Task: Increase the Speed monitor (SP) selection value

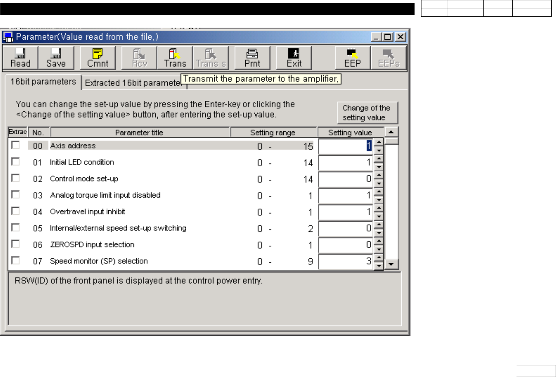Action: (379, 258)
